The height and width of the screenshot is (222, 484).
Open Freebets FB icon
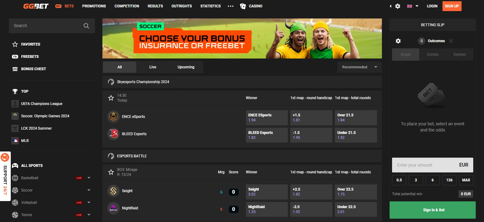coord(15,57)
